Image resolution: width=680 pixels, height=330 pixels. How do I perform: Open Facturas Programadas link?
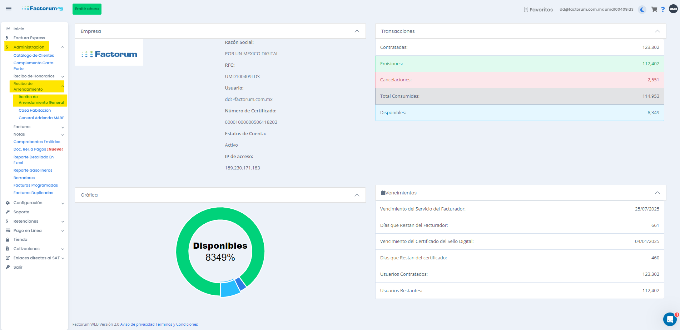coord(36,185)
